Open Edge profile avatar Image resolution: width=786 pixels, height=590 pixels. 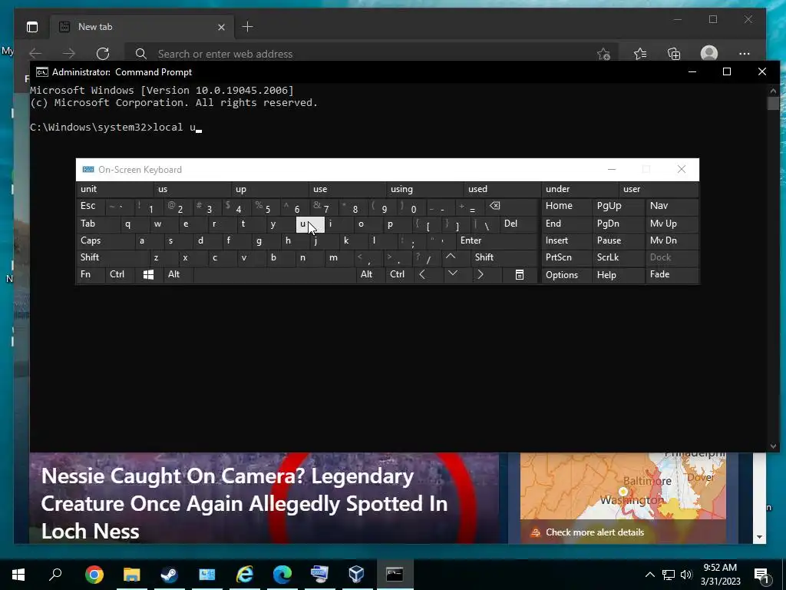pos(708,53)
